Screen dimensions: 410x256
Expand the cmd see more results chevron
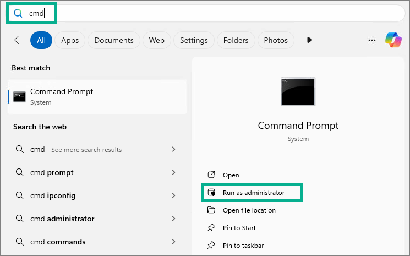[x=173, y=149]
